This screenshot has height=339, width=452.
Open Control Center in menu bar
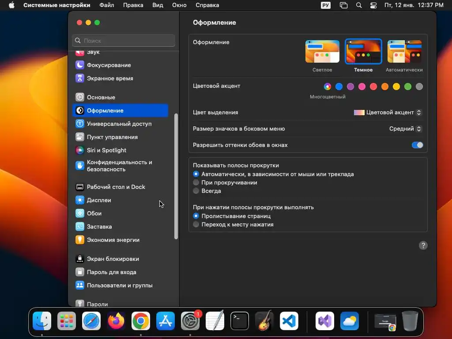pos(373,5)
